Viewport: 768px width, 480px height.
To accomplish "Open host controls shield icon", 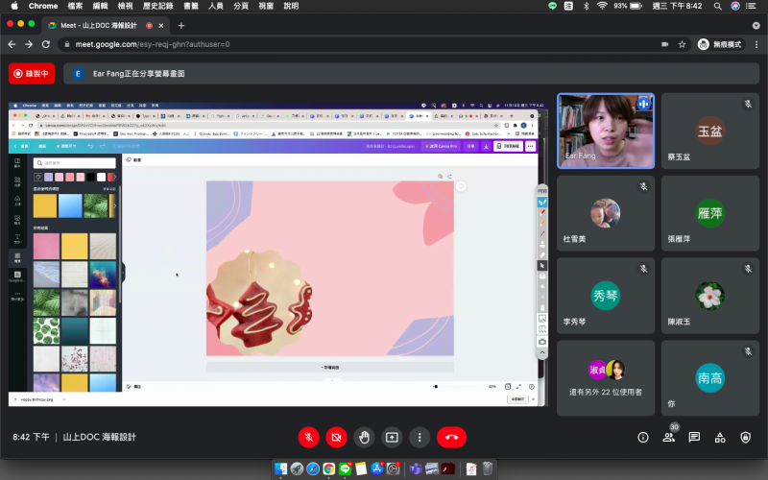I will click(x=746, y=437).
